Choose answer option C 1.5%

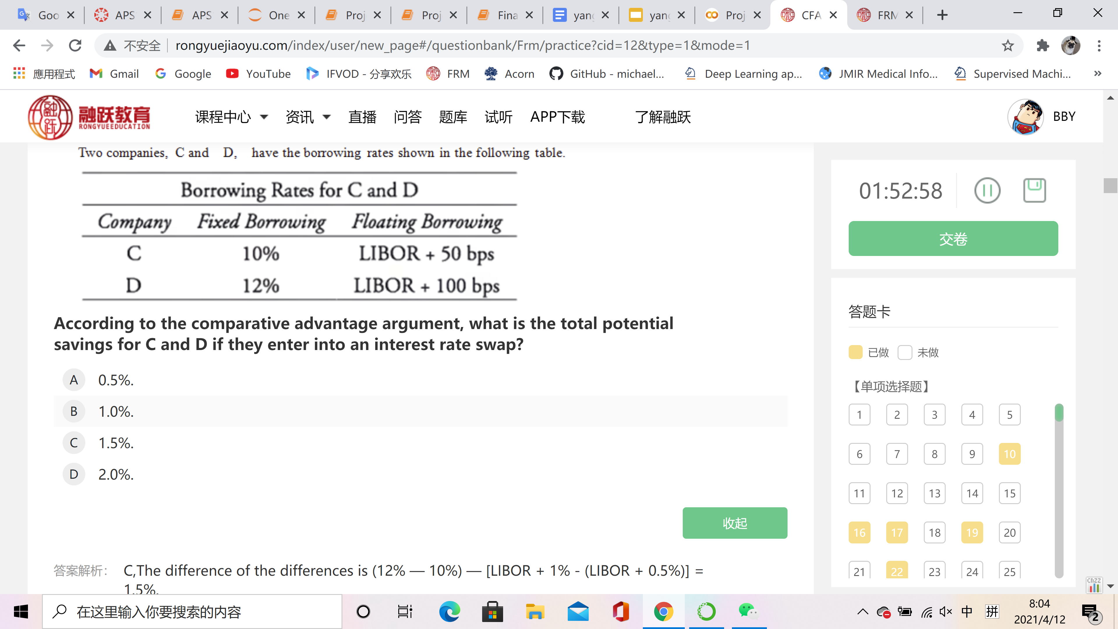[74, 443]
